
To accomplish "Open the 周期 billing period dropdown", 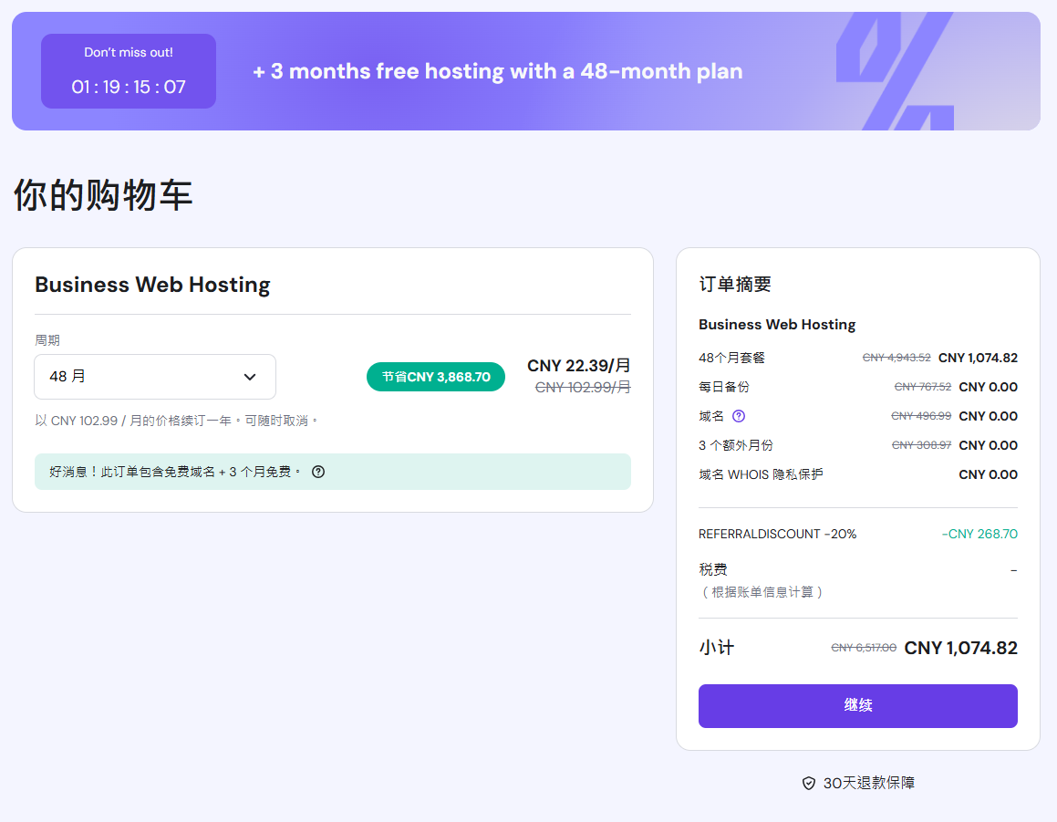I will (x=155, y=377).
